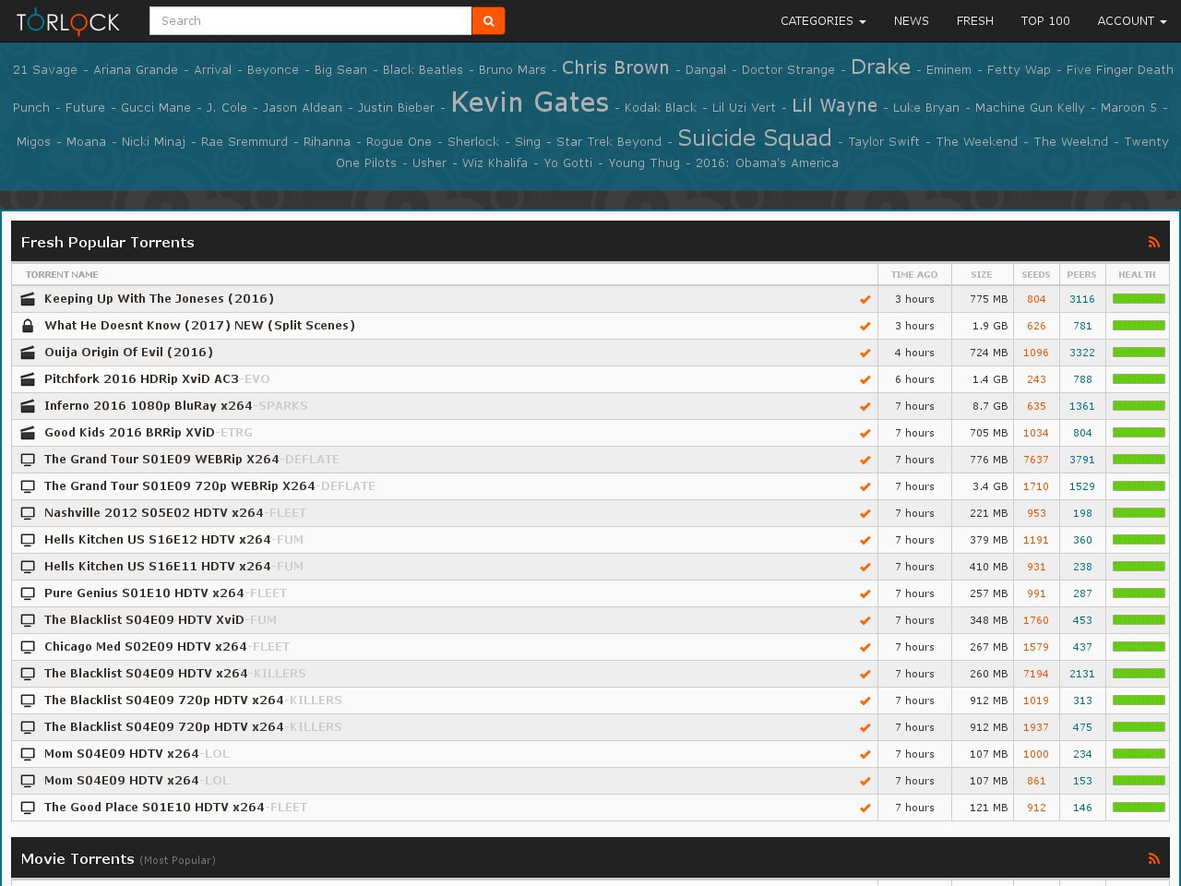Open the Movie Torrents RSS feed icon
The height and width of the screenshot is (886, 1181).
[1153, 858]
